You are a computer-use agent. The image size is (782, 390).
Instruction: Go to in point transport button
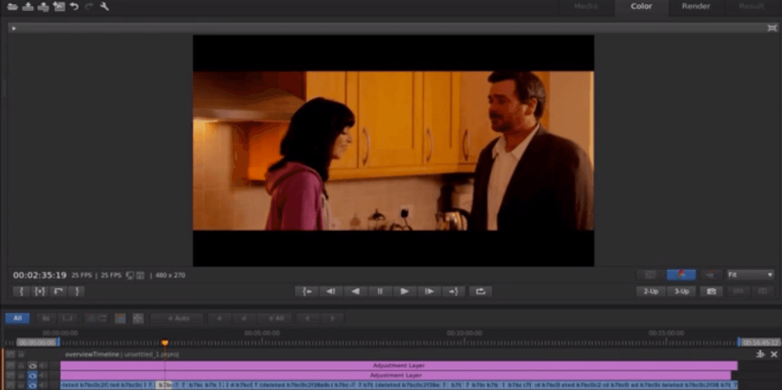coord(306,292)
